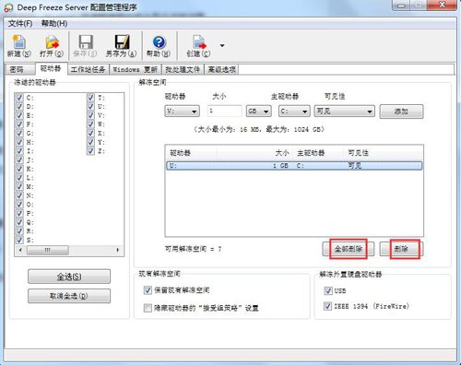
Task: Select the U: ThawSpace row in list
Action: 294,166
